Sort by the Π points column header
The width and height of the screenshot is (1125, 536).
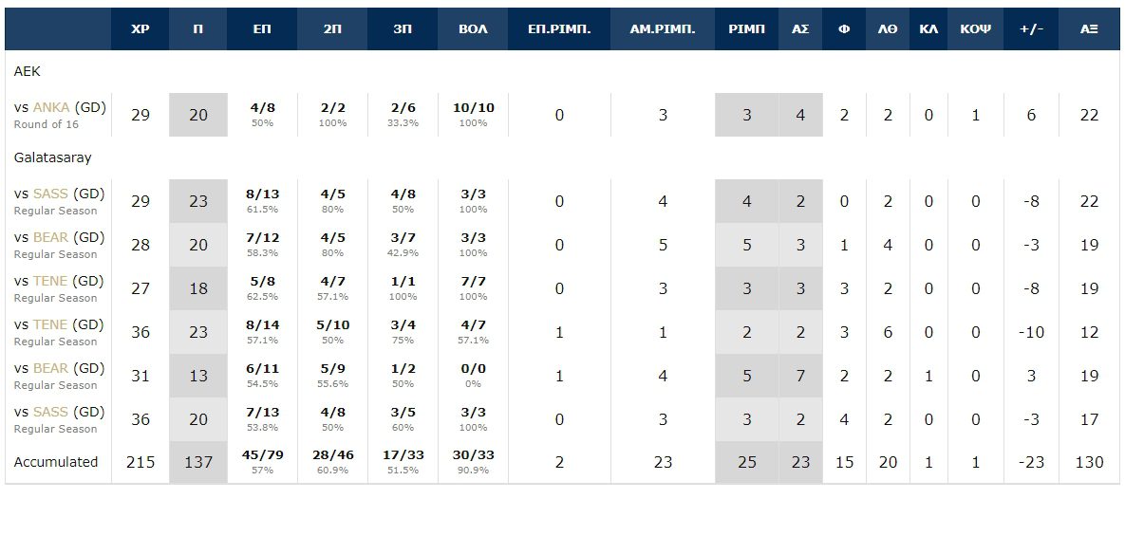pos(198,29)
